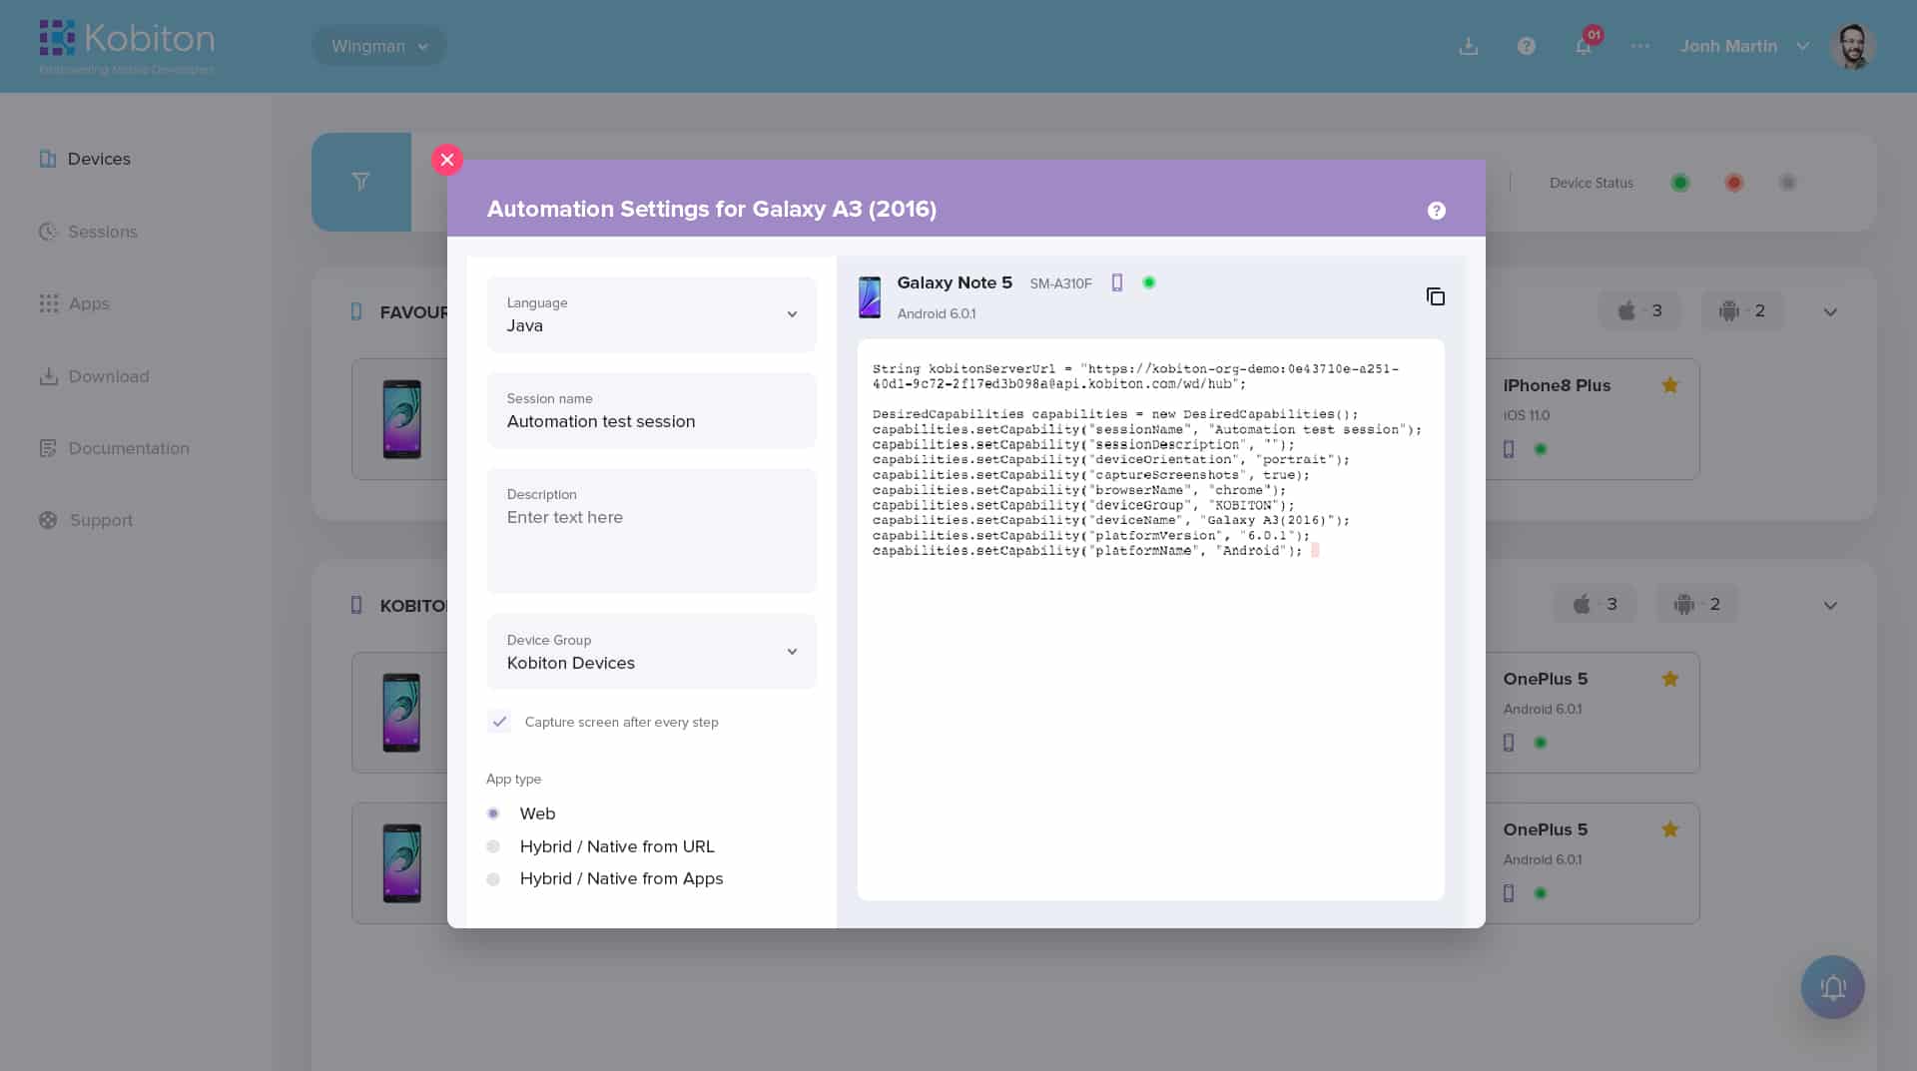Open notifications bell in header
This screenshot has width=1917, height=1071.
click(x=1584, y=46)
